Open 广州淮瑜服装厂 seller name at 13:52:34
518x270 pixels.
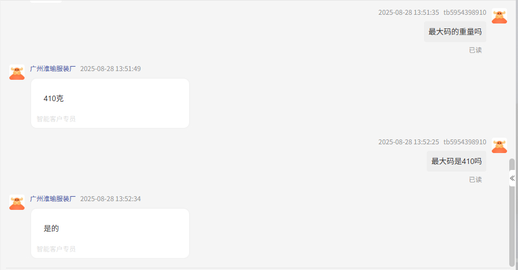click(53, 198)
